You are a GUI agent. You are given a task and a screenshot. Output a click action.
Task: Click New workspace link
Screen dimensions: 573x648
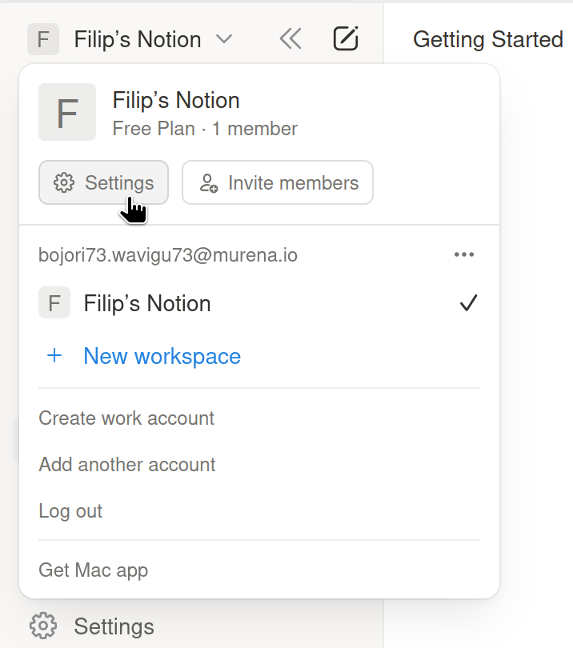pyautogui.click(x=162, y=356)
